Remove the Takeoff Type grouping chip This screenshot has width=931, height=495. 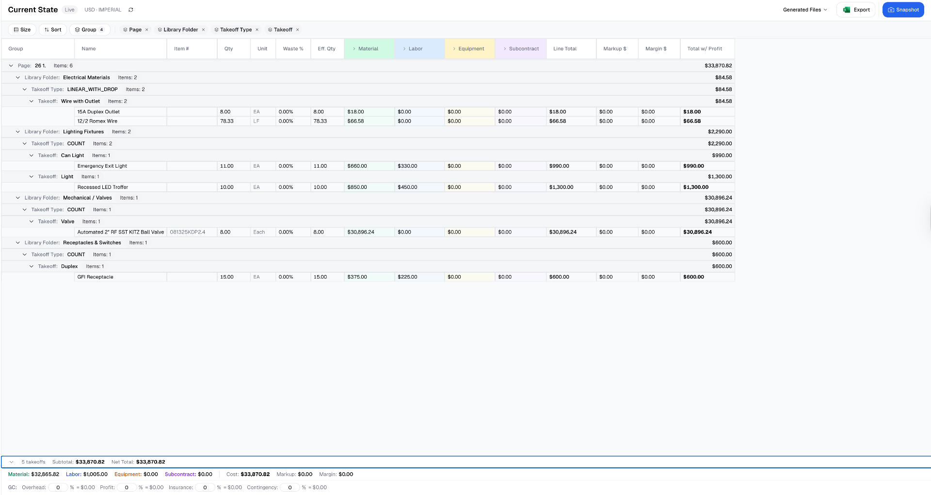pyautogui.click(x=257, y=30)
